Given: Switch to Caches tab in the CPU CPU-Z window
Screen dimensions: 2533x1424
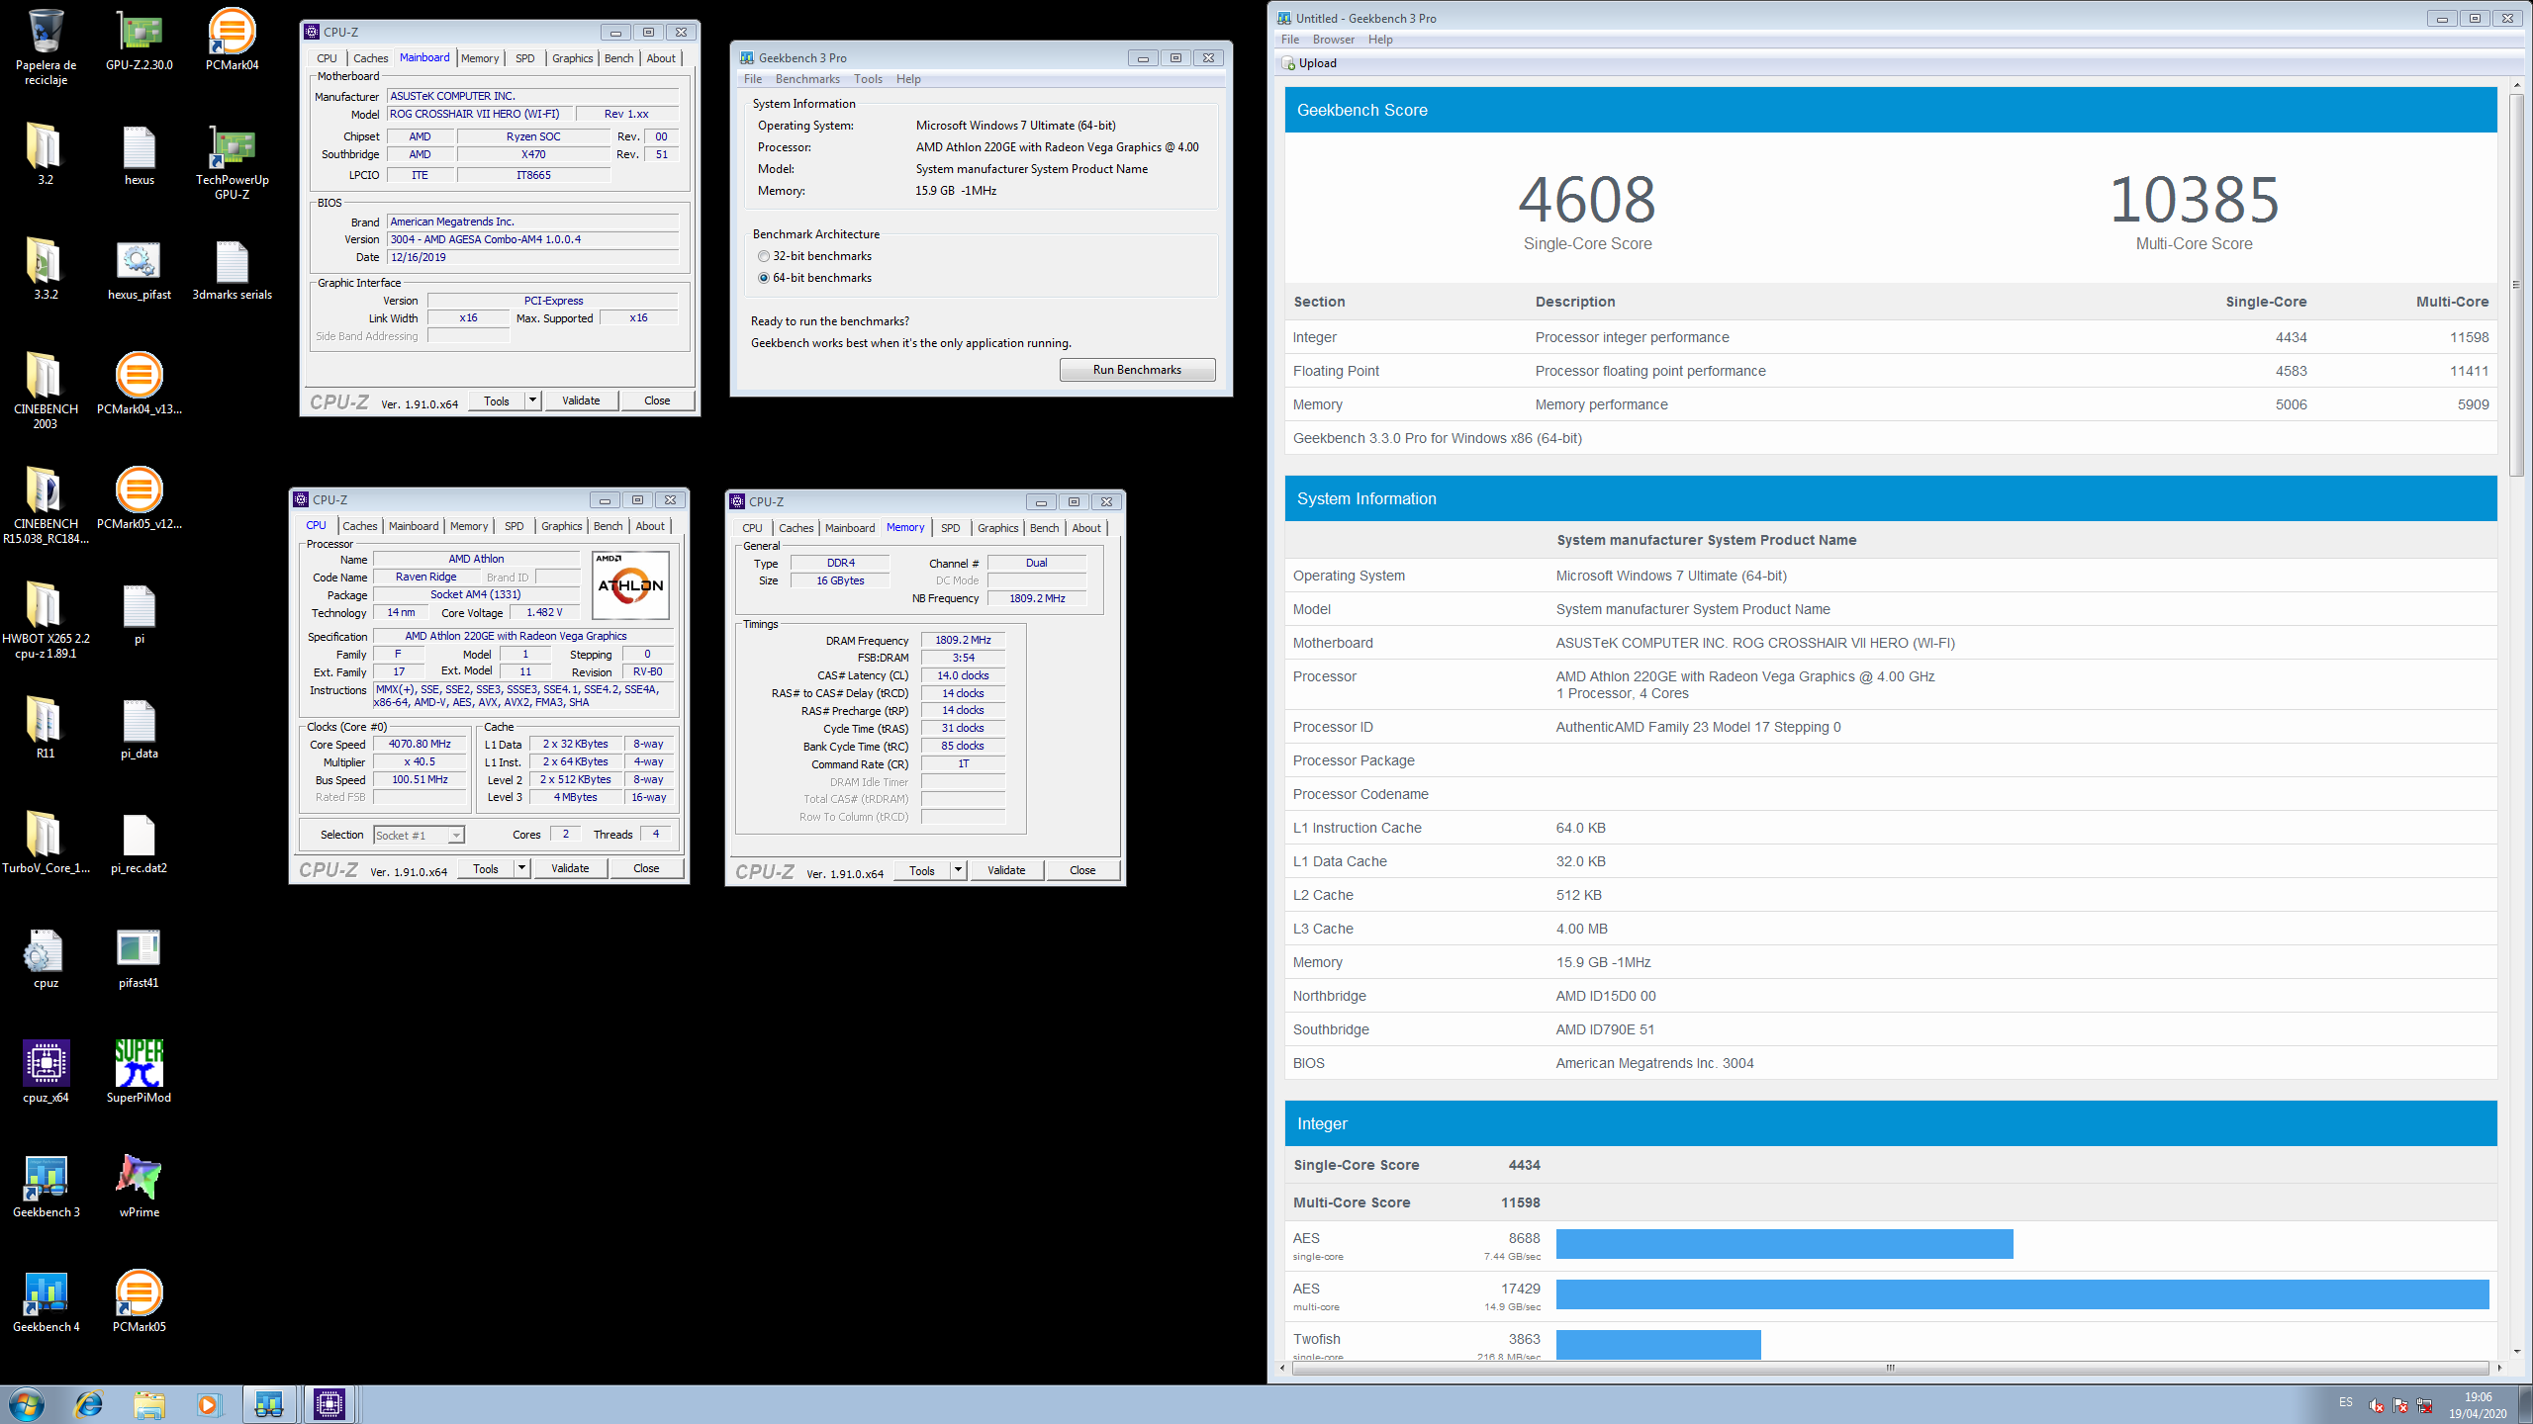Looking at the screenshot, I should (360, 526).
